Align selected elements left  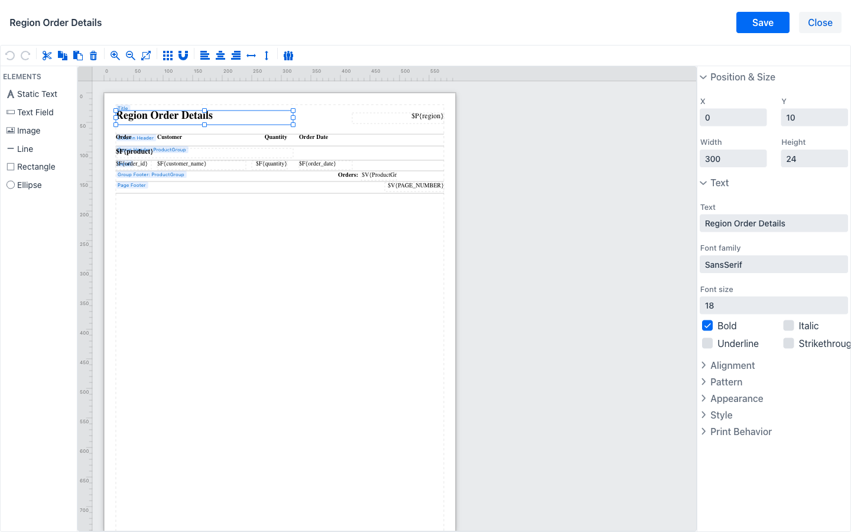point(205,56)
